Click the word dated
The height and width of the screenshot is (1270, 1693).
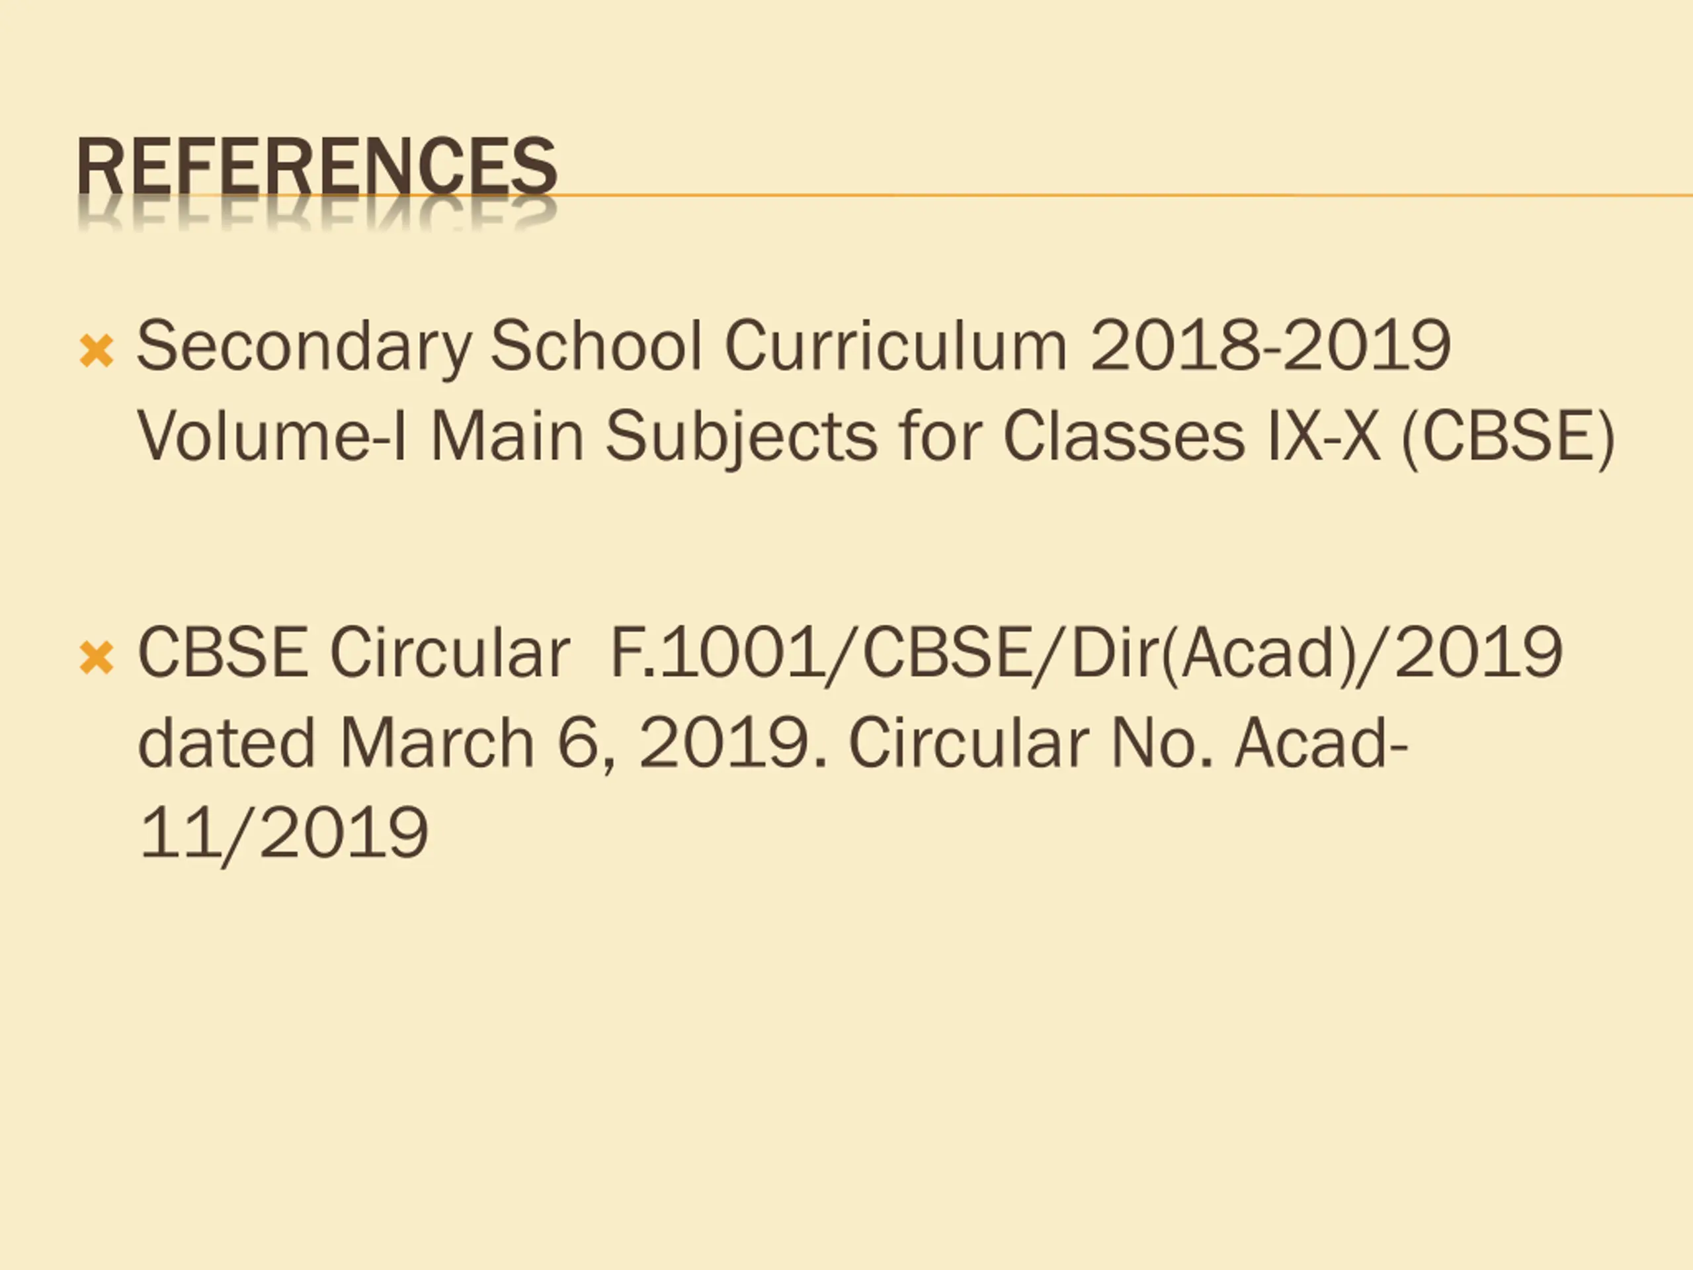click(x=227, y=741)
